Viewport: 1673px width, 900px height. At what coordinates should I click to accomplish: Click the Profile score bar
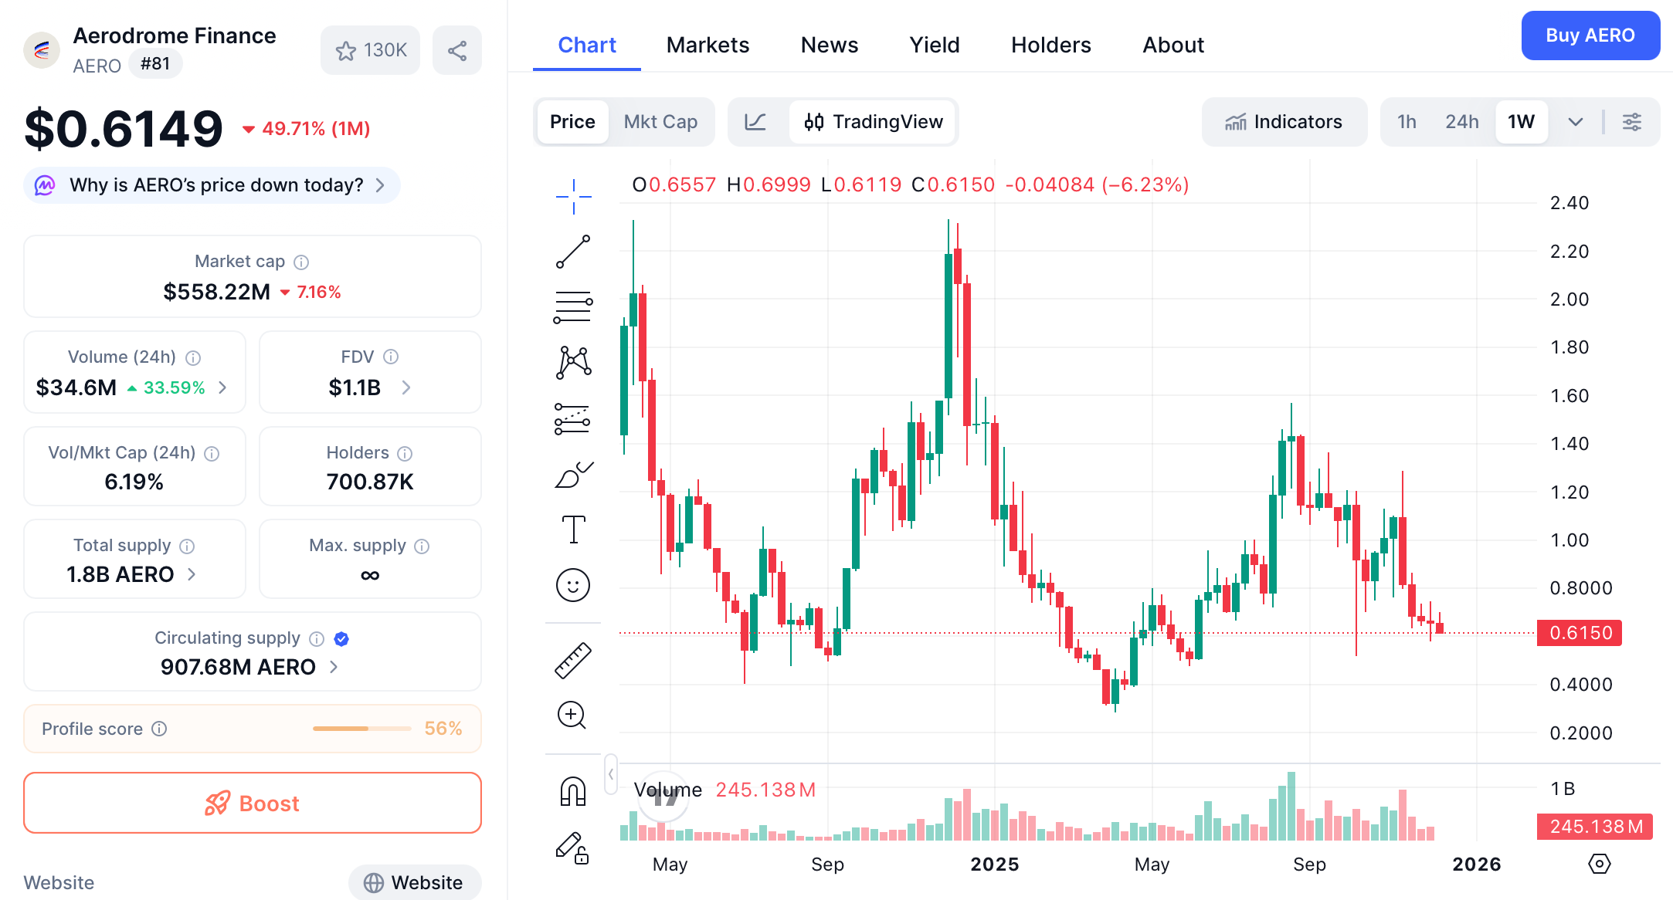click(x=361, y=728)
